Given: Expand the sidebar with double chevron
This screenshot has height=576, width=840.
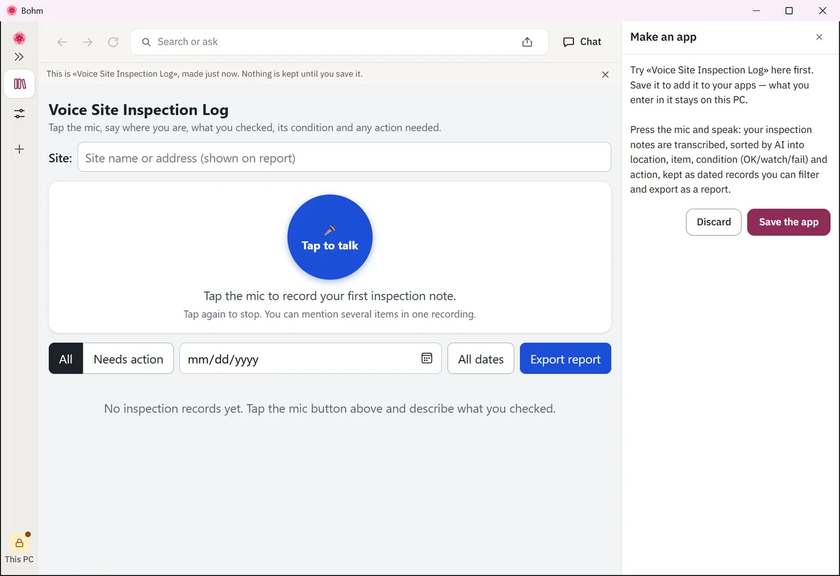Looking at the screenshot, I should point(19,57).
